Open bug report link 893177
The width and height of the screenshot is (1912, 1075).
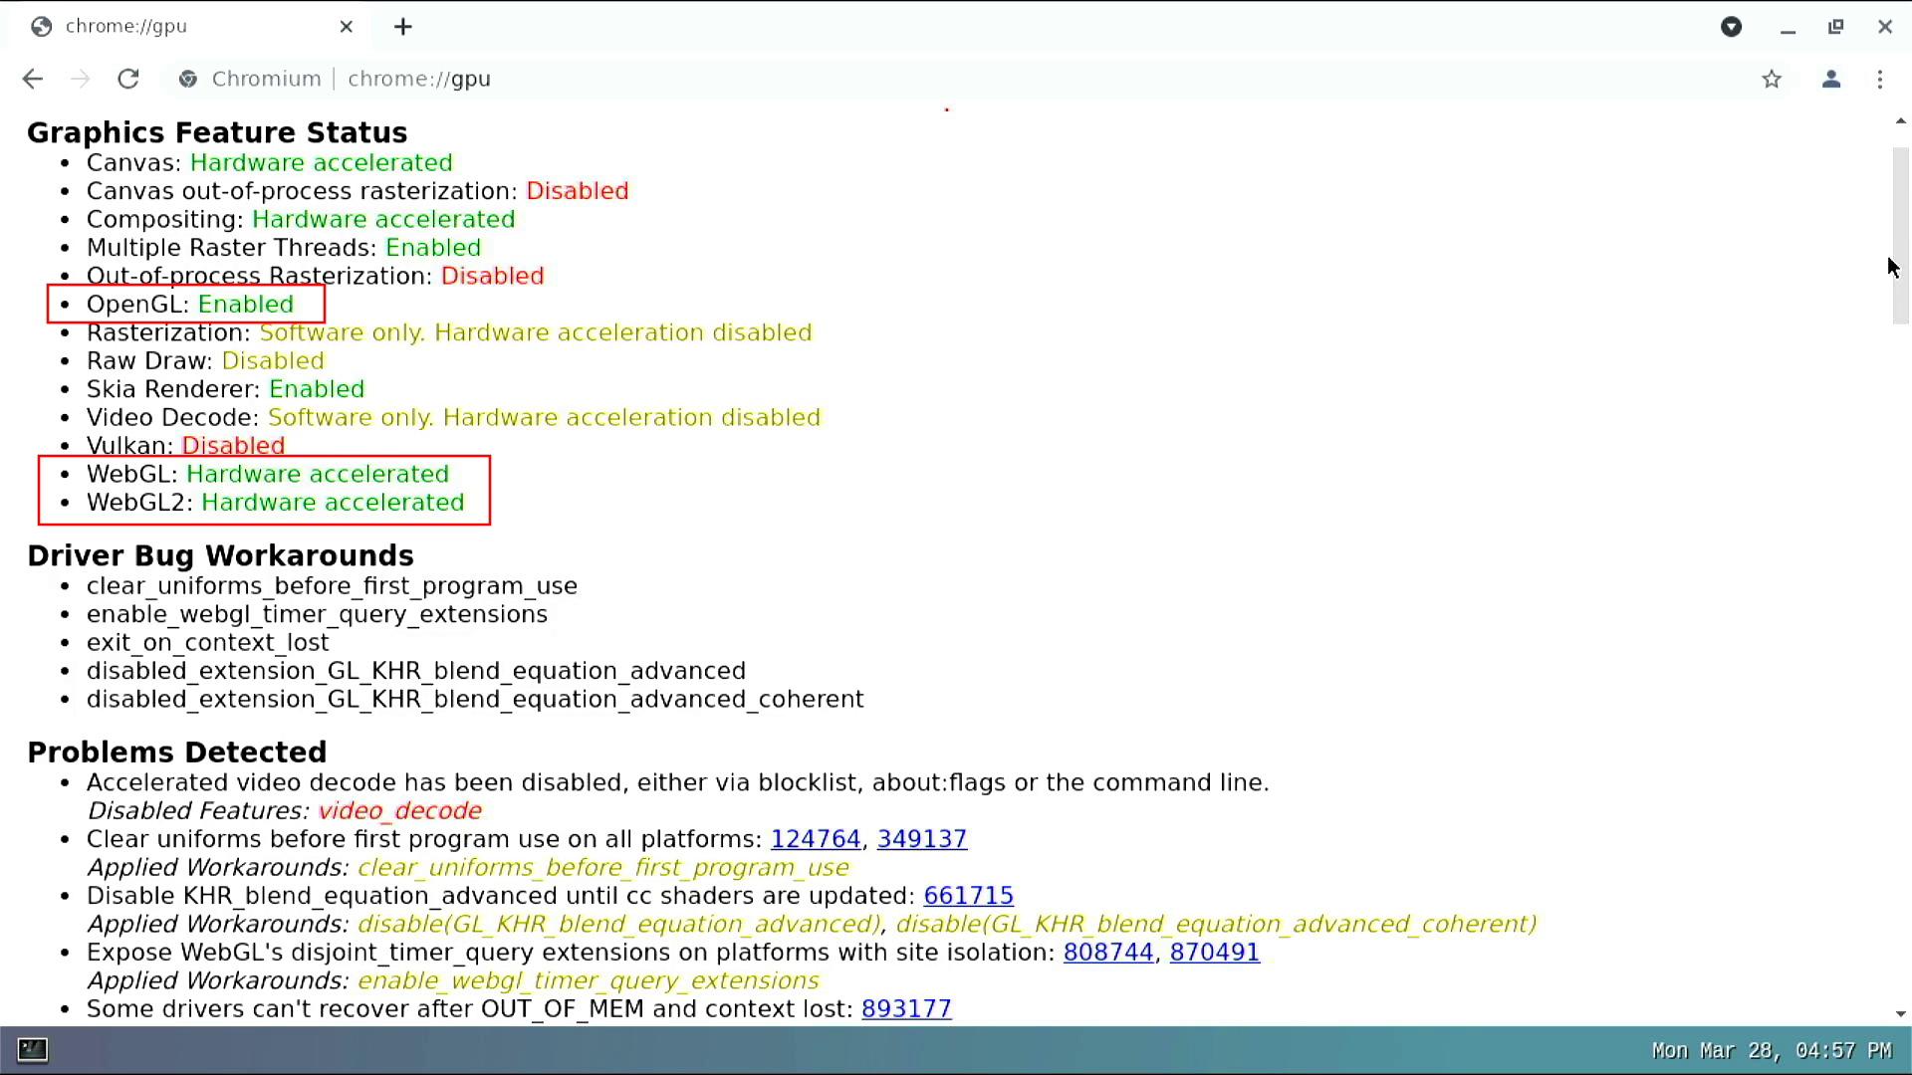[x=906, y=1008]
